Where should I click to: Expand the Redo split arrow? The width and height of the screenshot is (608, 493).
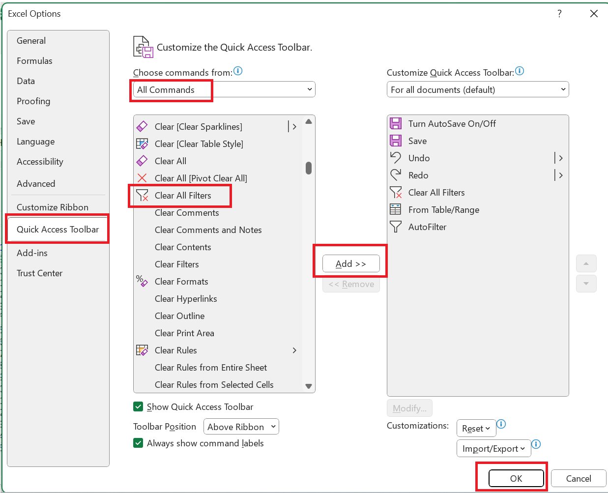560,175
